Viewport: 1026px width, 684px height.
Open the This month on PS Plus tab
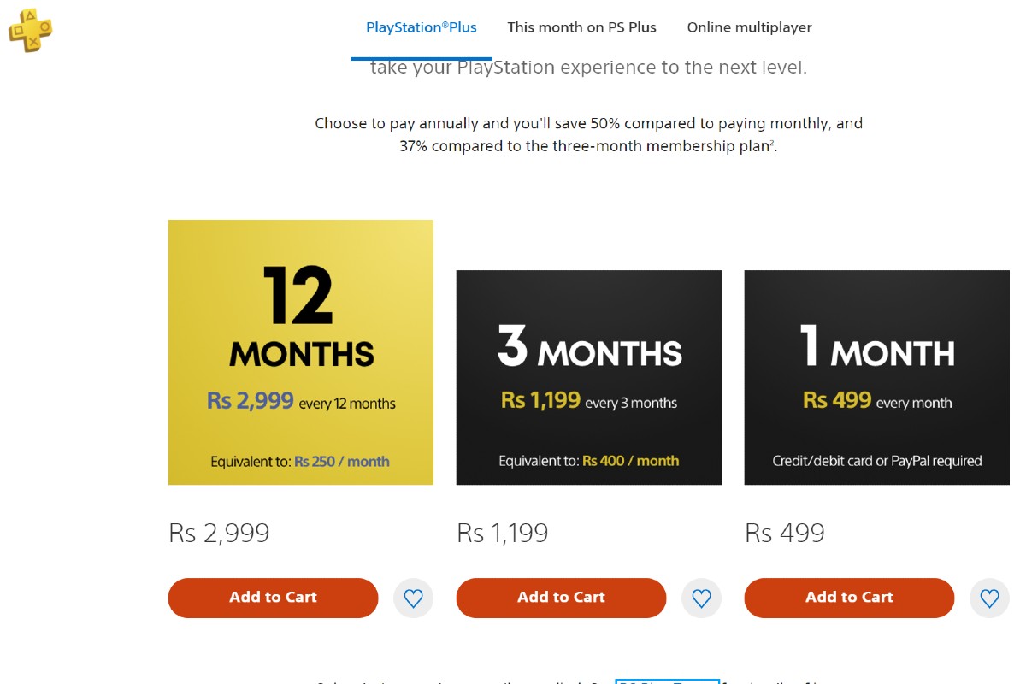[581, 27]
